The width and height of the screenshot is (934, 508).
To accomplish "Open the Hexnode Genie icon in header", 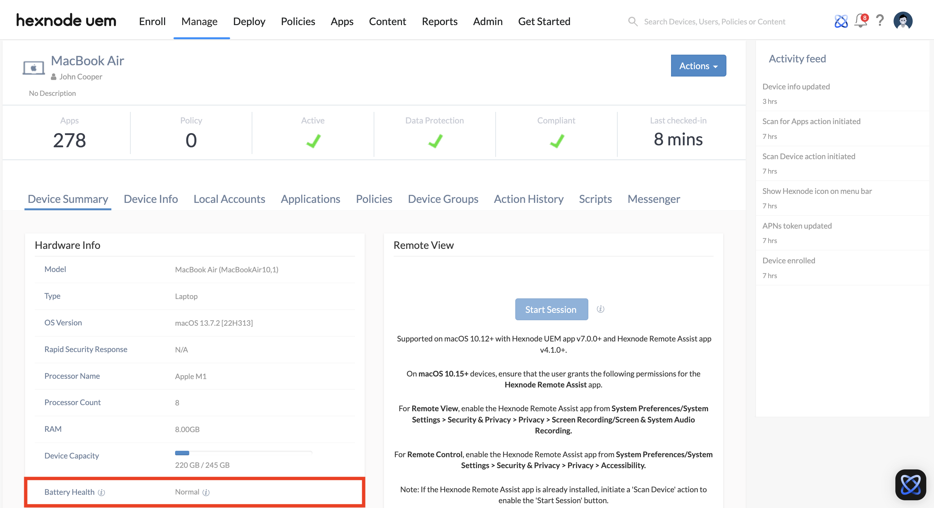I will [841, 21].
